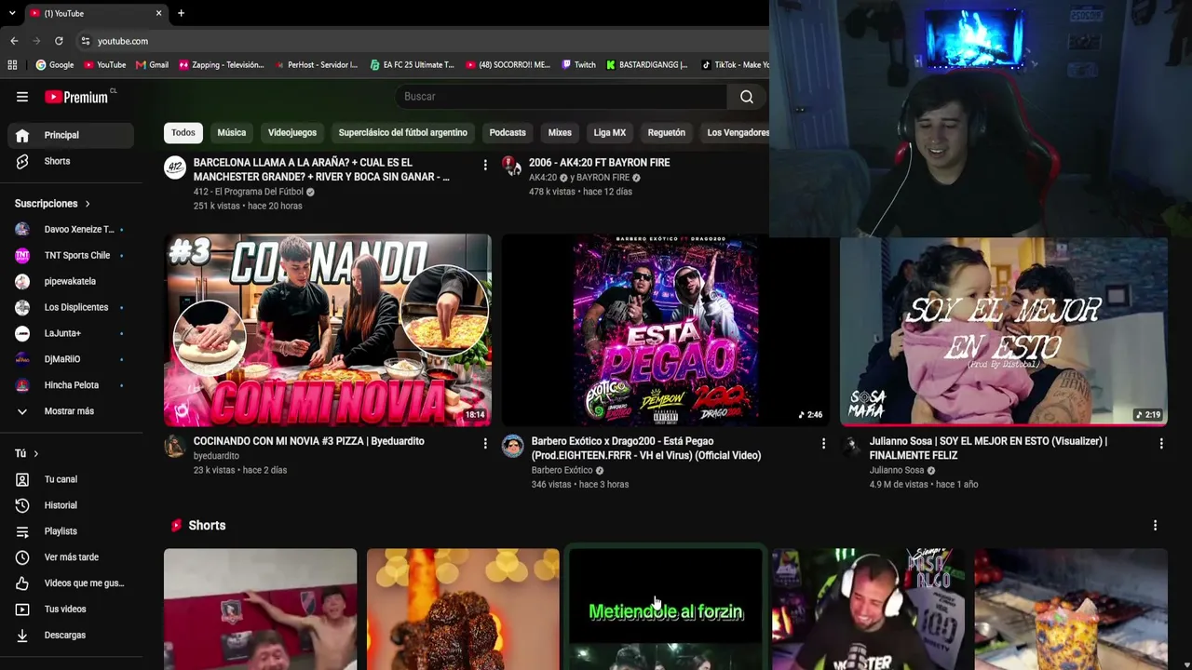Viewport: 1192px width, 670px height.
Task: Open the site information icon in address bar
Action: [x=86, y=41]
